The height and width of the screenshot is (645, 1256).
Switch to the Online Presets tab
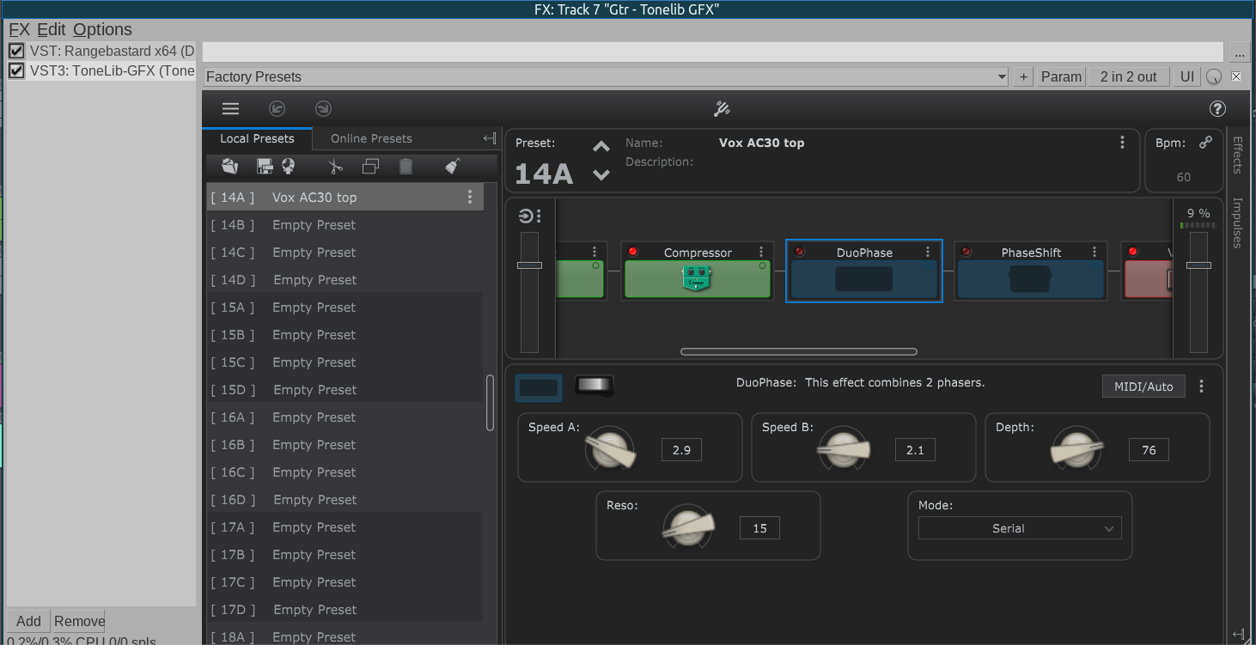371,138
